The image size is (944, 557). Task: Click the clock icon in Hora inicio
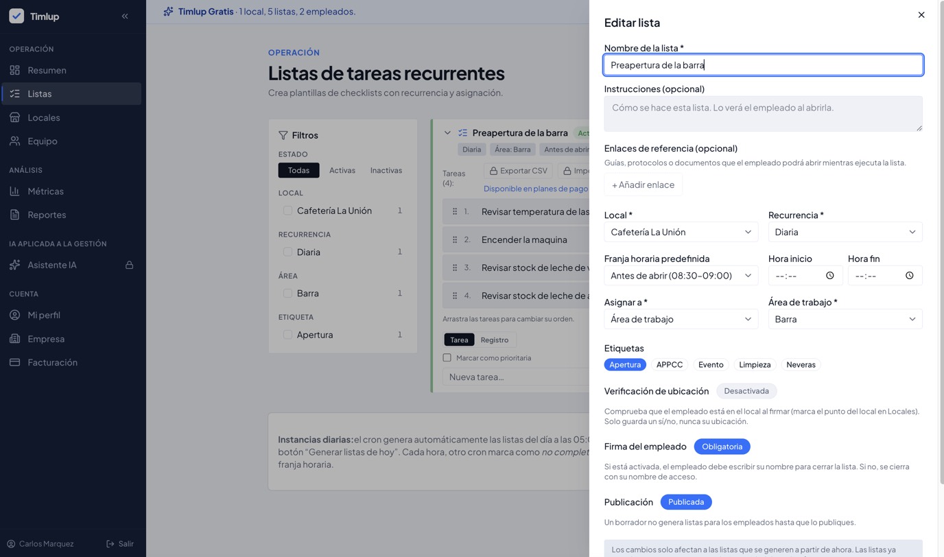pyautogui.click(x=830, y=276)
